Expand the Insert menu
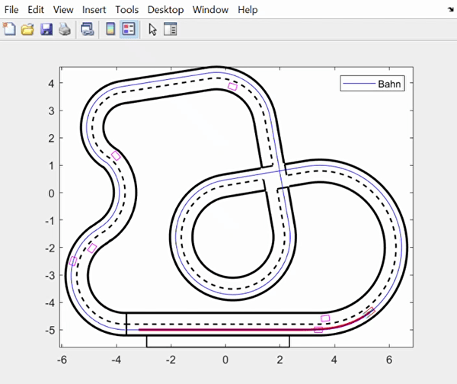457x384 pixels. click(x=95, y=10)
